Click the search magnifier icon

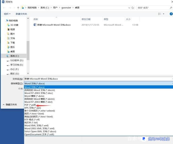coord(171,8)
